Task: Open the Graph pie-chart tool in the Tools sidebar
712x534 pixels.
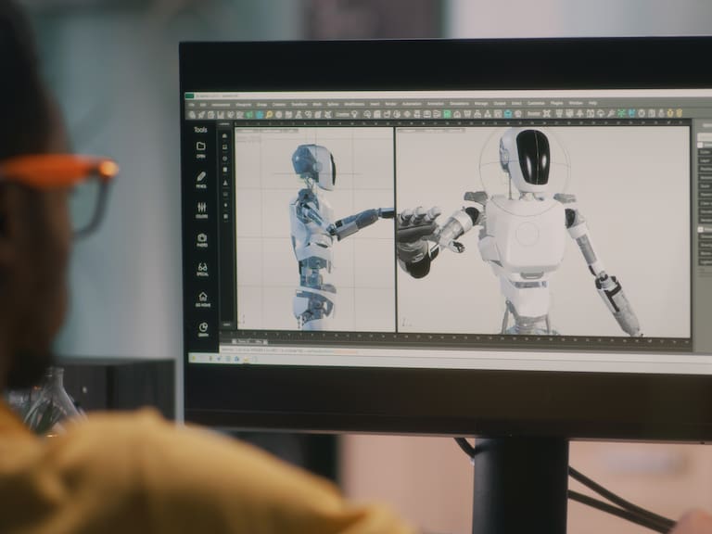Action: click(x=203, y=329)
